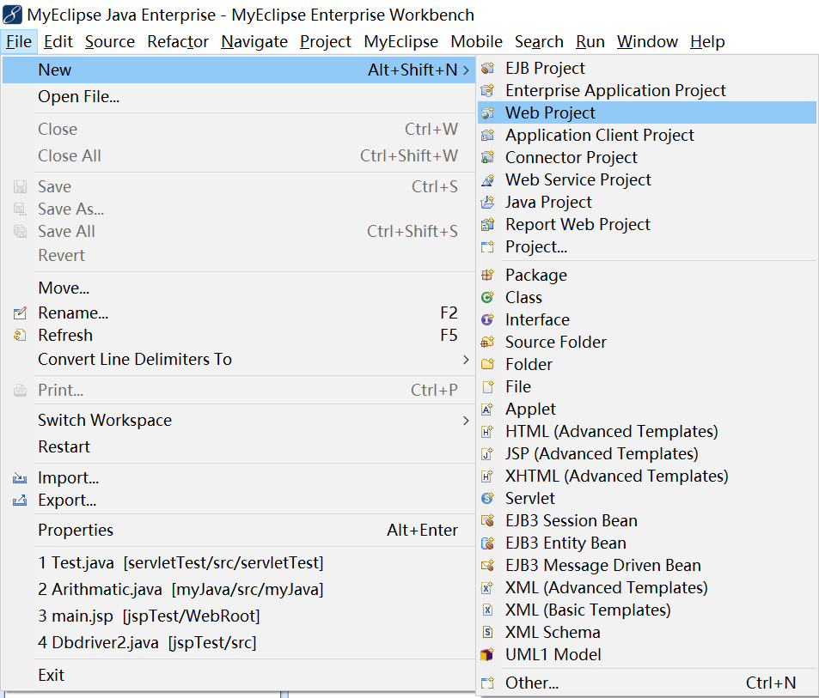Click the Application Client Project icon
Image resolution: width=819 pixels, height=698 pixels.
[x=487, y=135]
